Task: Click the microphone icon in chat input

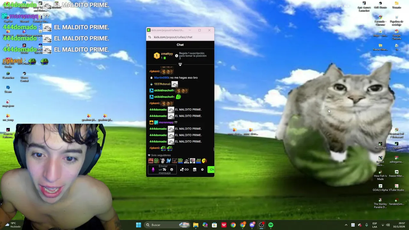Action: click(x=153, y=170)
